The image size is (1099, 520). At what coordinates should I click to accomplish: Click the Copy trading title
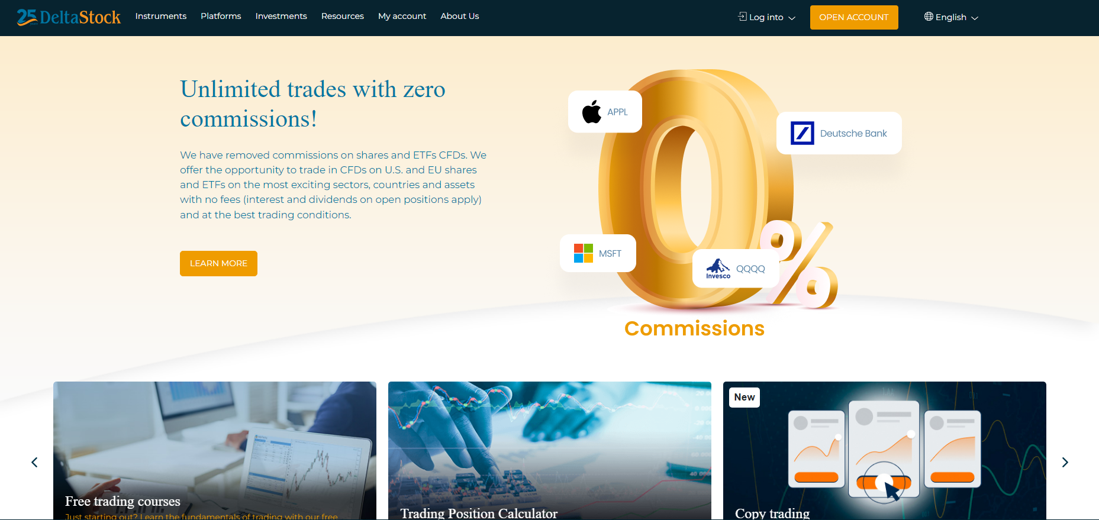click(772, 513)
